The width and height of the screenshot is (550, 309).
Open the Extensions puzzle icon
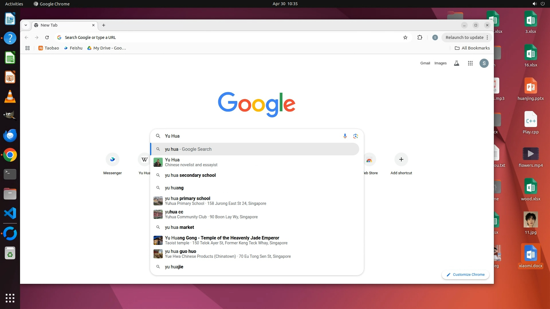tap(420, 37)
